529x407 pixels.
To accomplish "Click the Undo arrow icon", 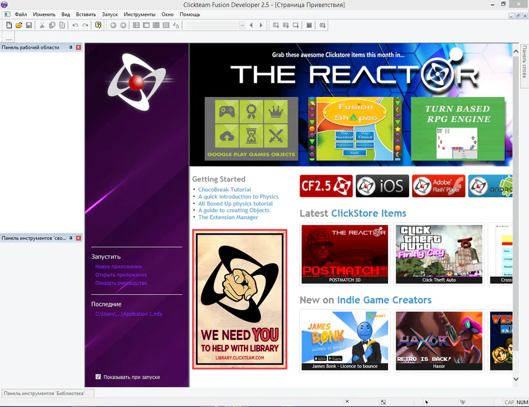I will 75,25.
